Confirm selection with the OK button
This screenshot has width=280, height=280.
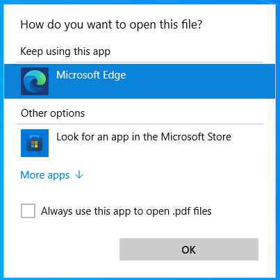189,249
